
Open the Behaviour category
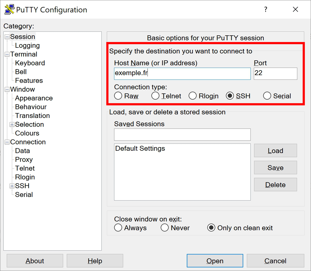click(x=31, y=107)
